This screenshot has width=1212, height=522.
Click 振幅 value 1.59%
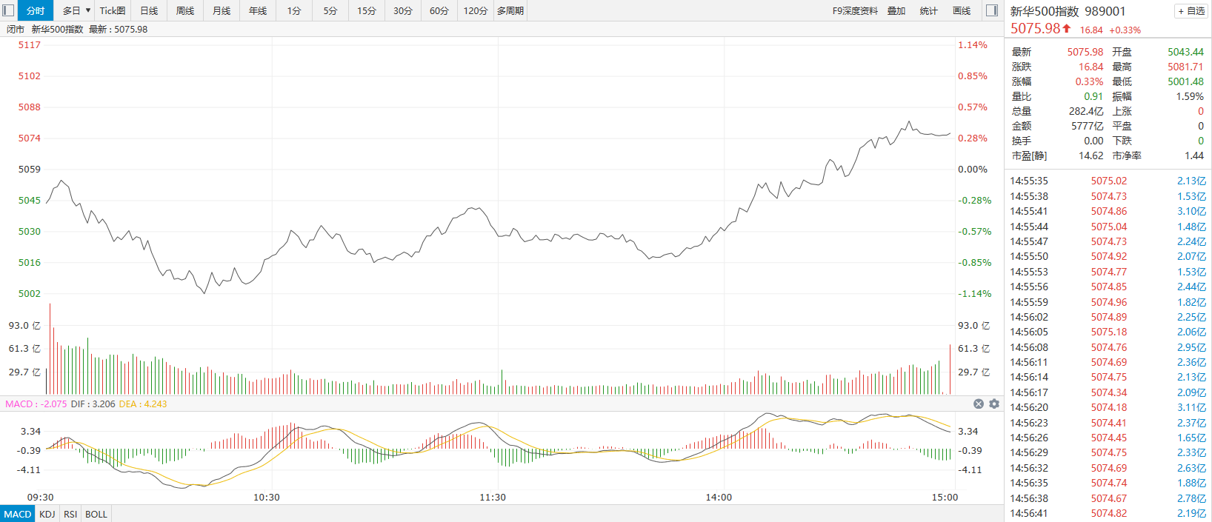pos(1190,96)
